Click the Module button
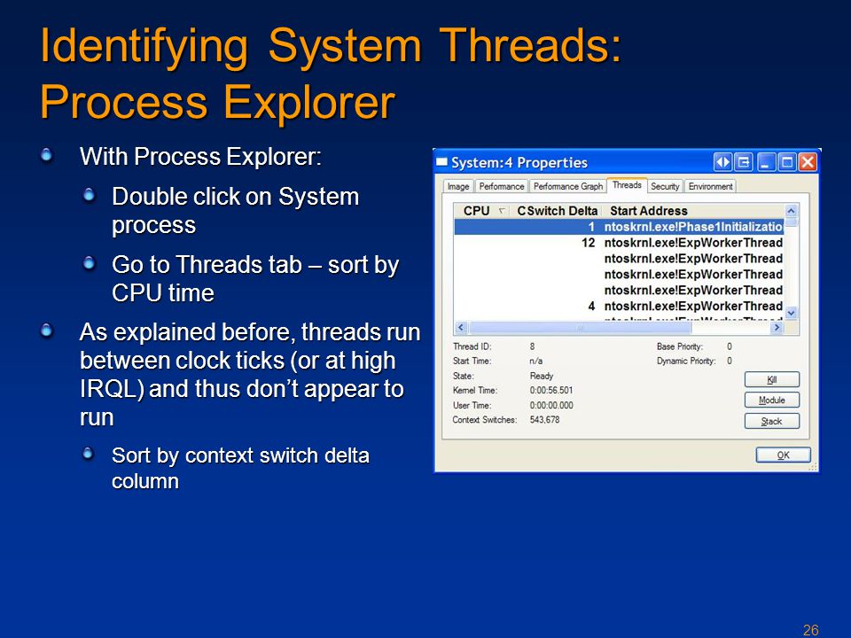Image resolution: width=851 pixels, height=638 pixels. tap(772, 400)
